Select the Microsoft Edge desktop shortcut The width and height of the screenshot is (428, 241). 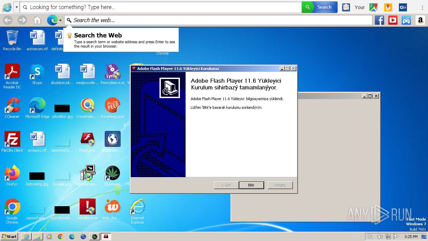(37, 108)
